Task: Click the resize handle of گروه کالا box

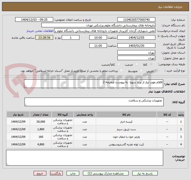Action: [x=26, y=105]
